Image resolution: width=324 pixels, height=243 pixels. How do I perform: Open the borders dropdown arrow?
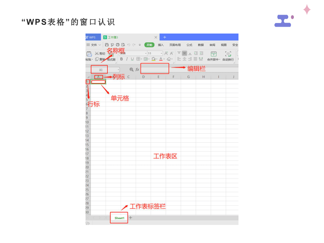(141, 59)
